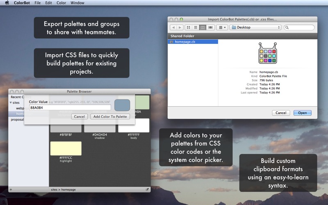328x205 pixels.
Task: Switch import dialog to column view
Action: pos(203,27)
